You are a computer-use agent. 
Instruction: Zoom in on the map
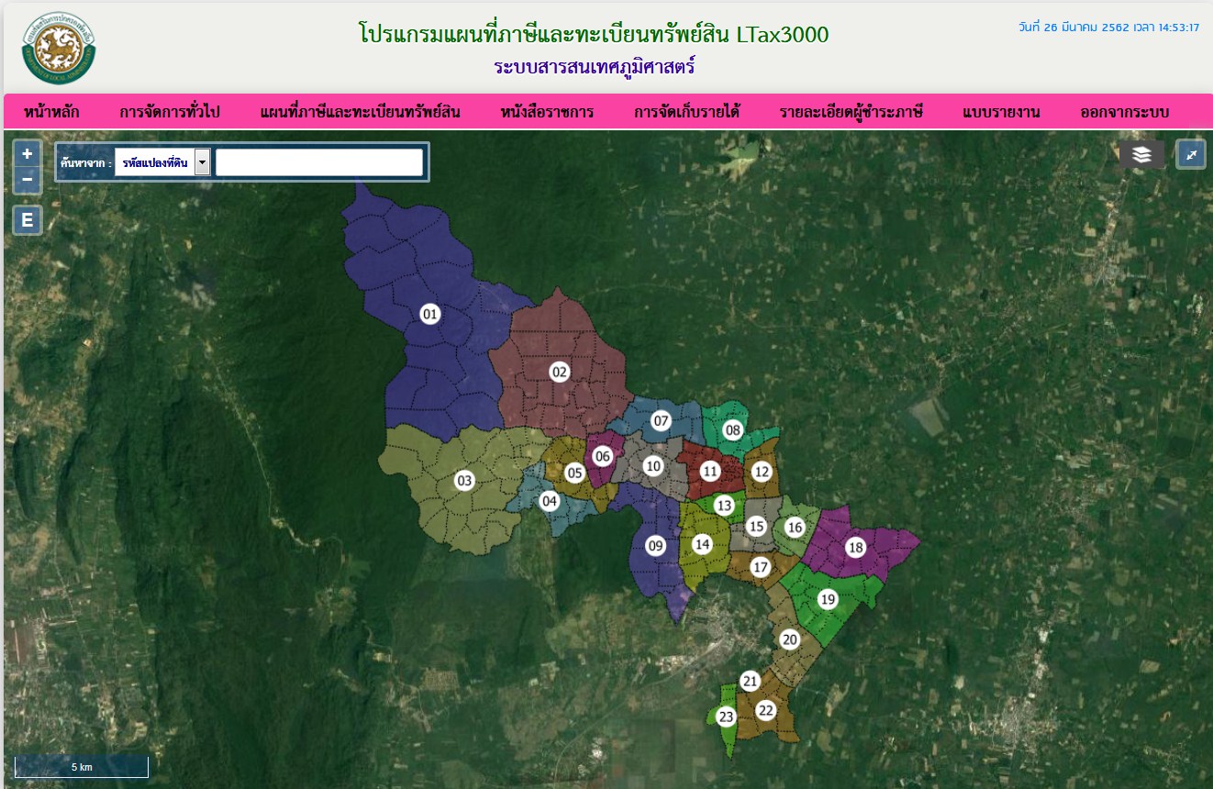coord(28,154)
